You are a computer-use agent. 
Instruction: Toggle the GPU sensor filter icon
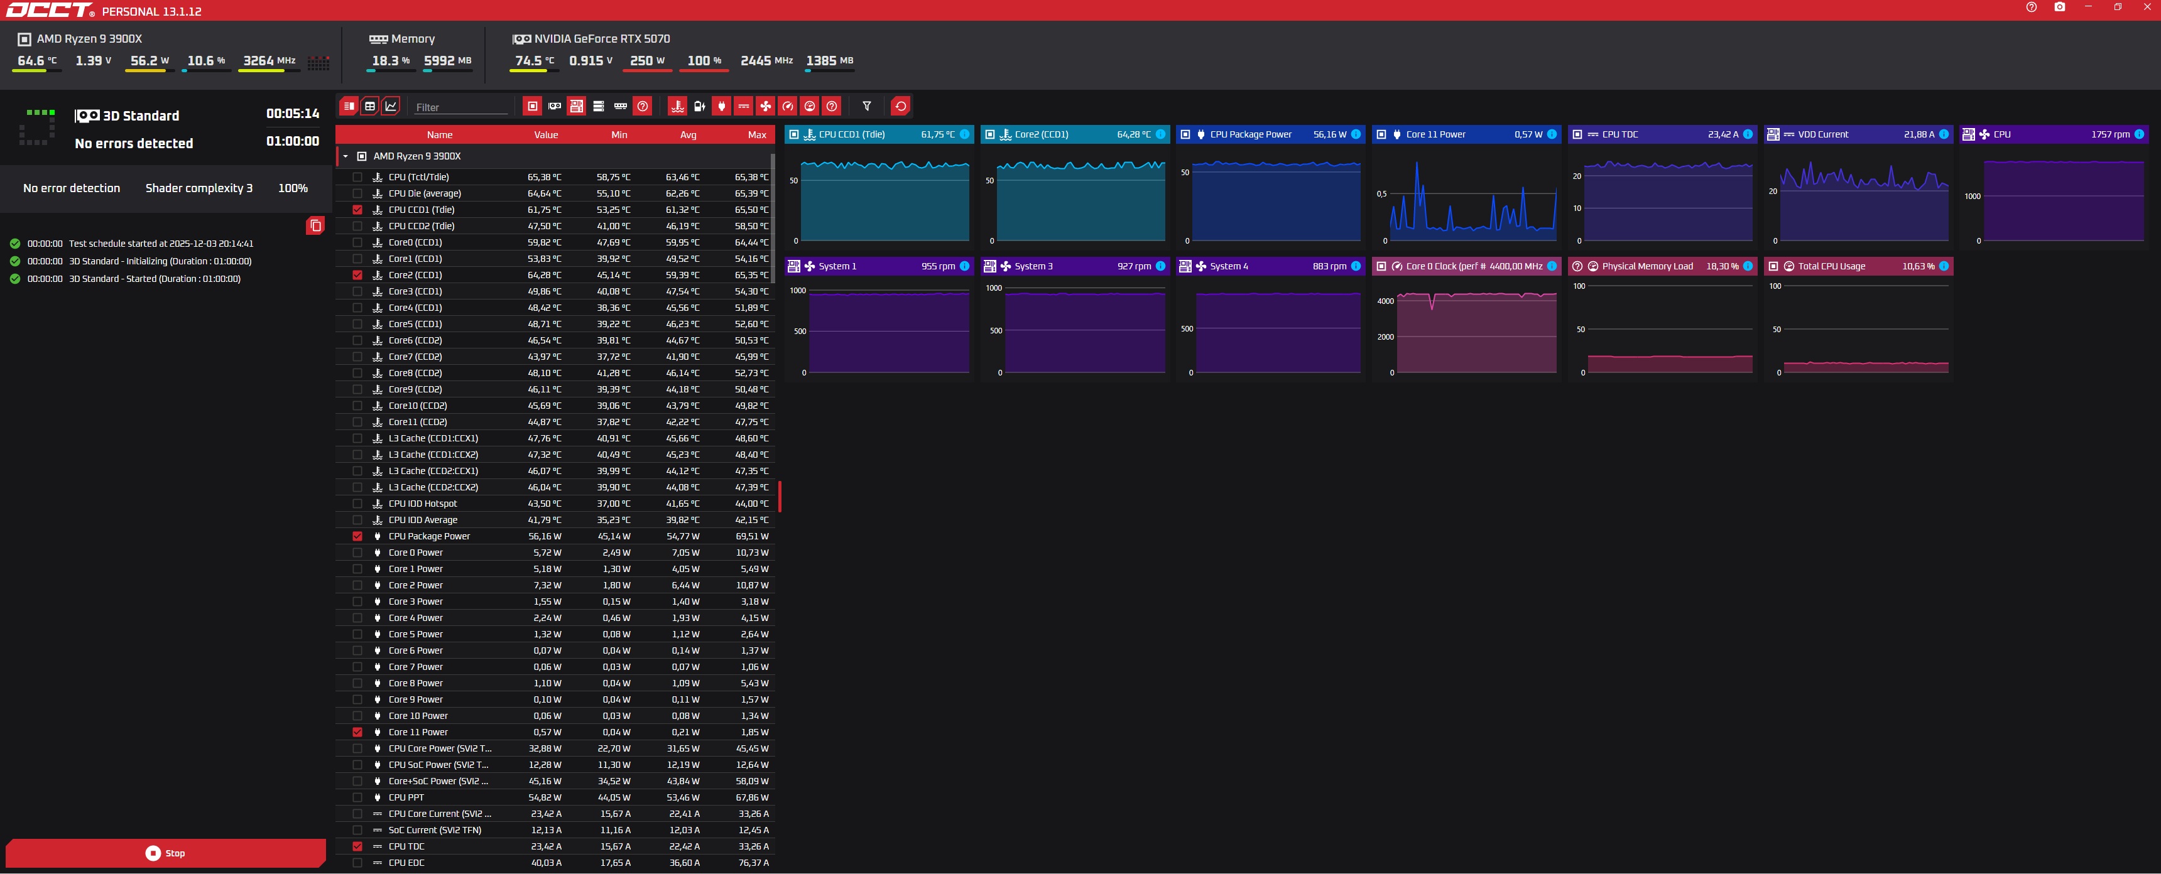coord(555,107)
